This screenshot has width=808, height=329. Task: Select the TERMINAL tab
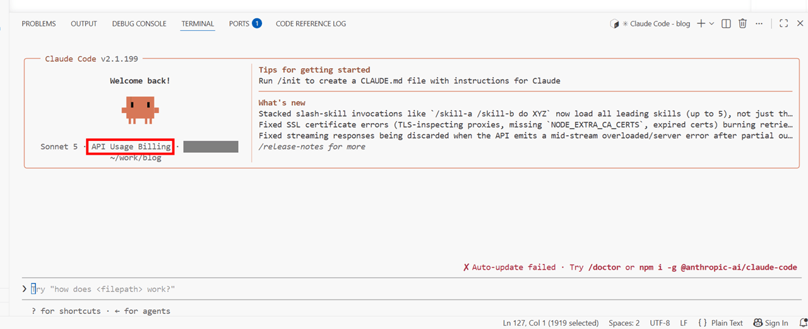[198, 23]
